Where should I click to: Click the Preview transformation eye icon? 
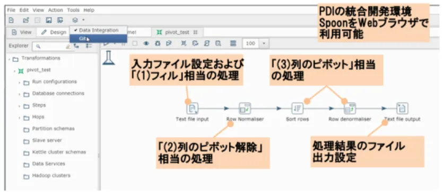(x=146, y=43)
